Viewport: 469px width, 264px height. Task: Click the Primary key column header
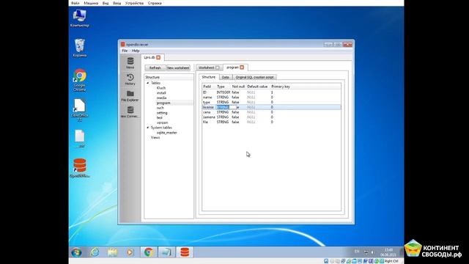(x=281, y=87)
